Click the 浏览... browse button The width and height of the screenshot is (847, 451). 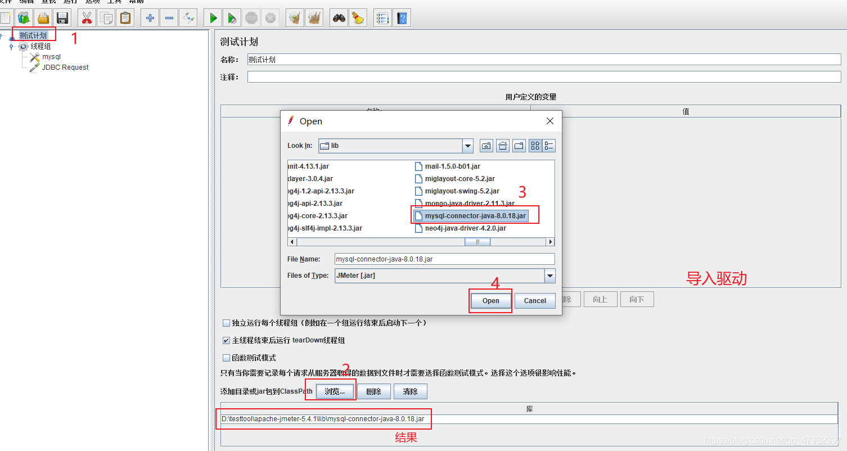tap(335, 391)
